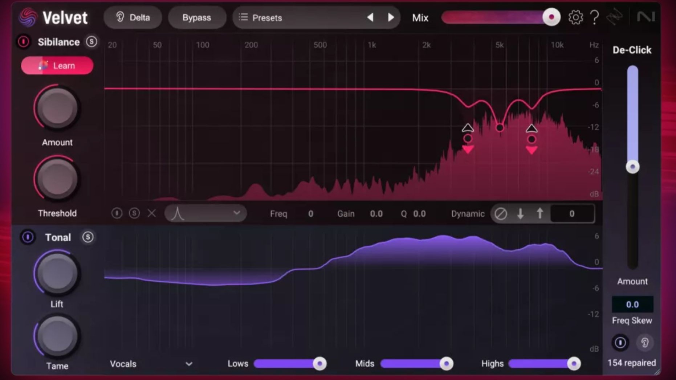
Task: Listen to De-Click ear icon
Action: pos(645,343)
